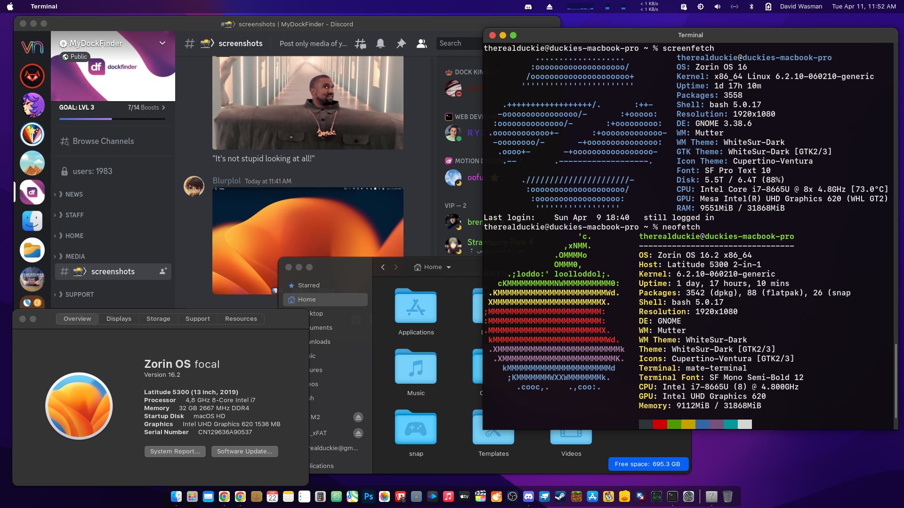Viewport: 904px width, 508px height.
Task: Open volume control in menu bar
Action: 717,7
